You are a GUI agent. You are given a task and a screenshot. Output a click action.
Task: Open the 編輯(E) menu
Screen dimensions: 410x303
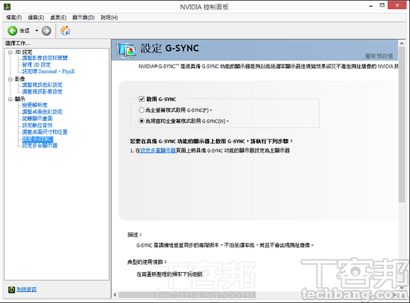pos(36,18)
